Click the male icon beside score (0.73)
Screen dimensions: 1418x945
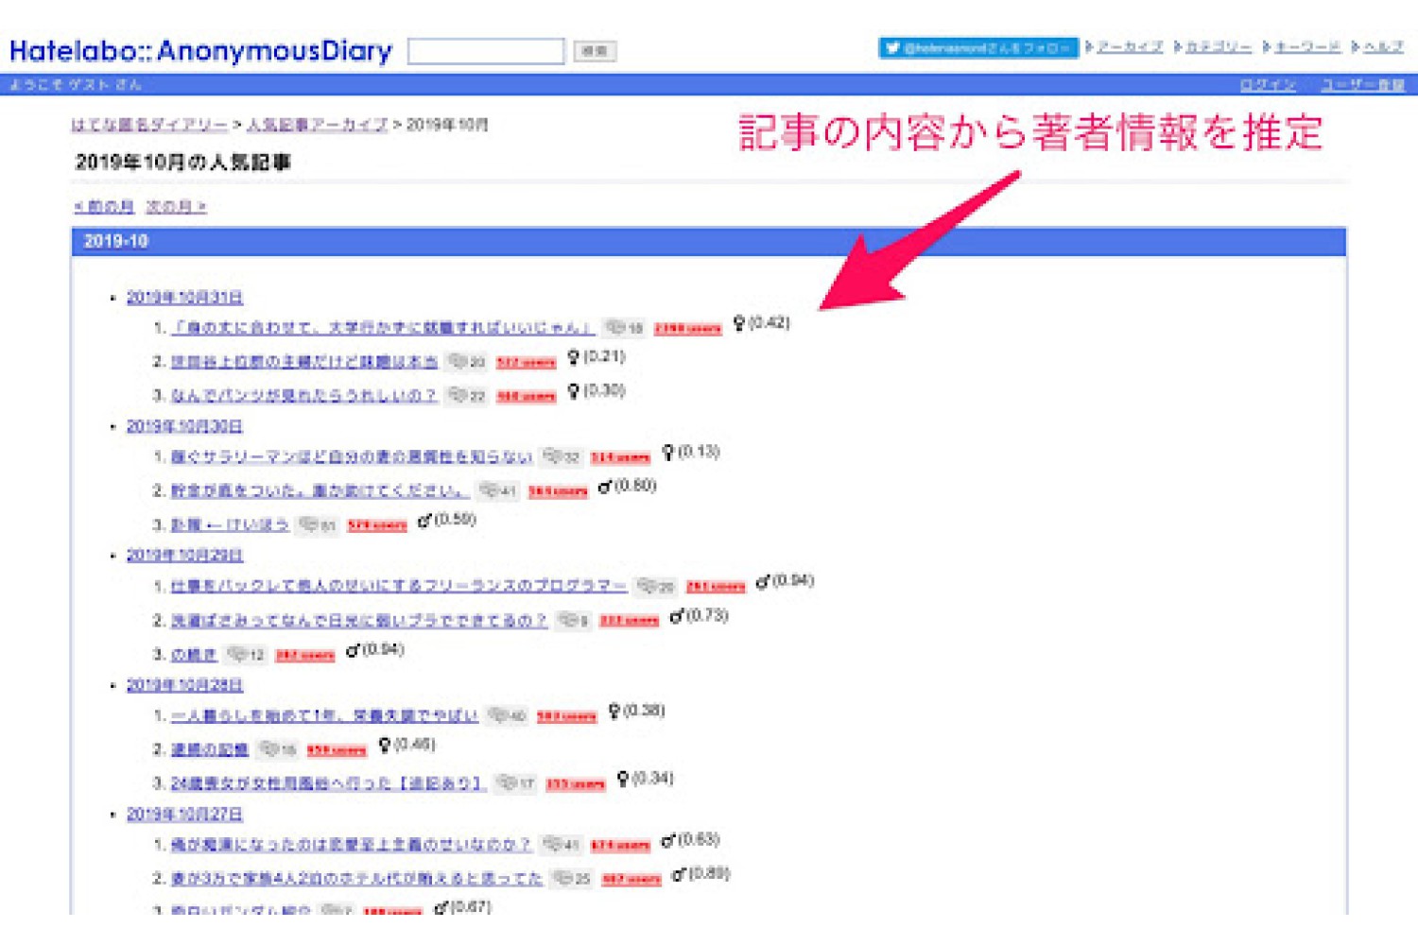click(677, 617)
